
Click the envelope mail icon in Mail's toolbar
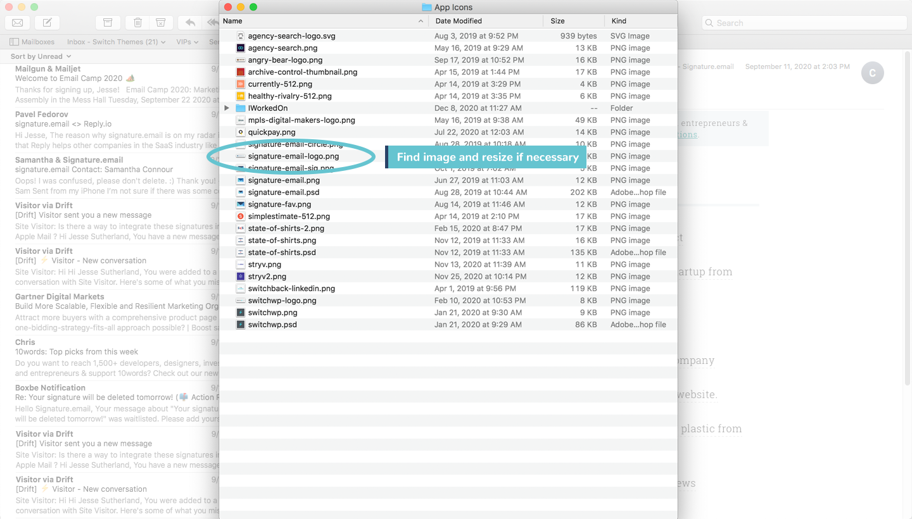17,22
